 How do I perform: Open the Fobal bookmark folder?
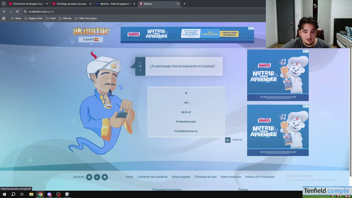[x=51, y=18]
